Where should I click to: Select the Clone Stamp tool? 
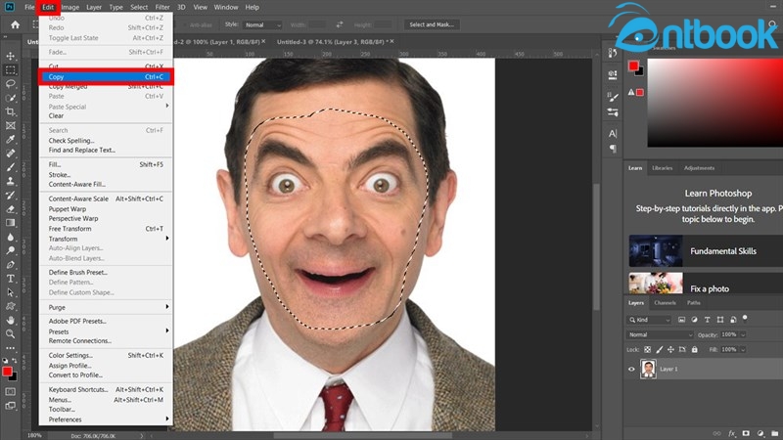[x=10, y=181]
